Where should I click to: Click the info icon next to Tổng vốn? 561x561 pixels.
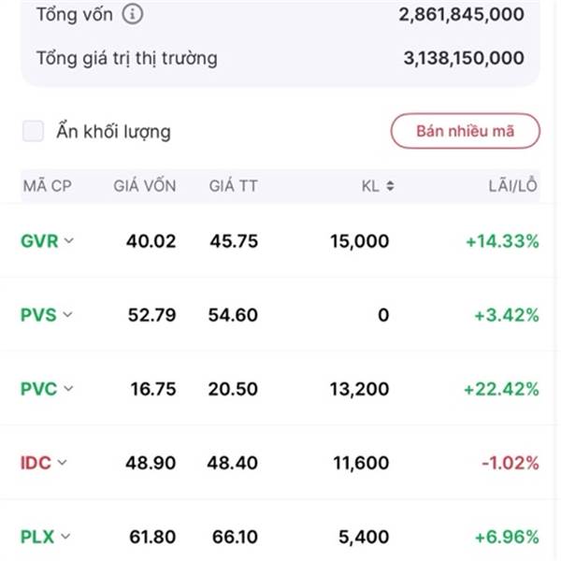click(134, 14)
